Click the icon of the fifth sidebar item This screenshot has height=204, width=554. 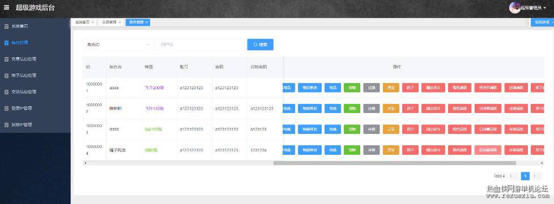tap(6, 92)
